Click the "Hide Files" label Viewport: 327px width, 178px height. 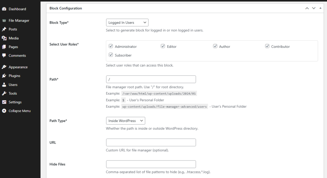pyautogui.click(x=57, y=164)
